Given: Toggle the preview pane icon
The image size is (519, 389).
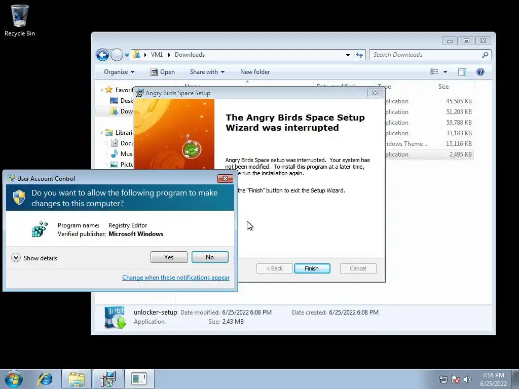Looking at the screenshot, I should pos(462,72).
